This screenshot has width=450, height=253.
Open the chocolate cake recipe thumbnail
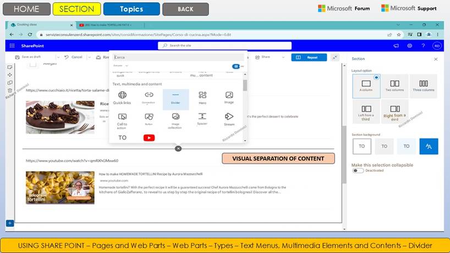tap(60, 117)
